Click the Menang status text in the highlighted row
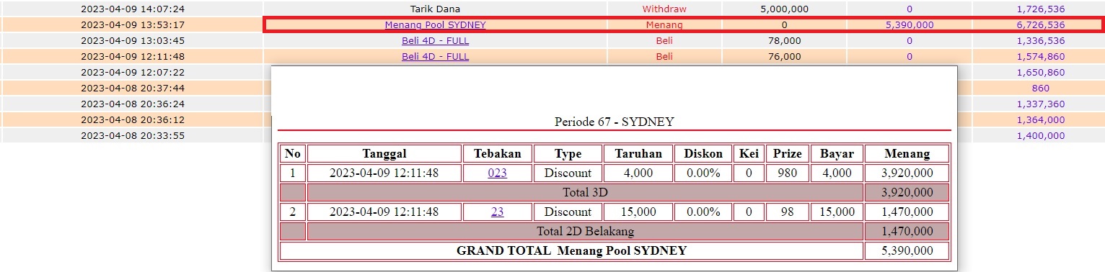The width and height of the screenshot is (1105, 272). (x=664, y=24)
